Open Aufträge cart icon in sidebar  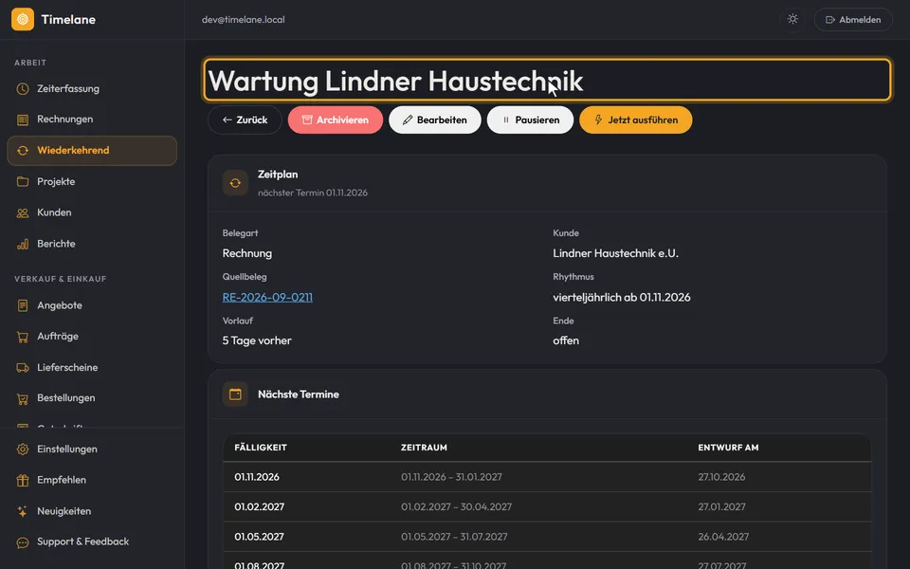pyautogui.click(x=23, y=336)
